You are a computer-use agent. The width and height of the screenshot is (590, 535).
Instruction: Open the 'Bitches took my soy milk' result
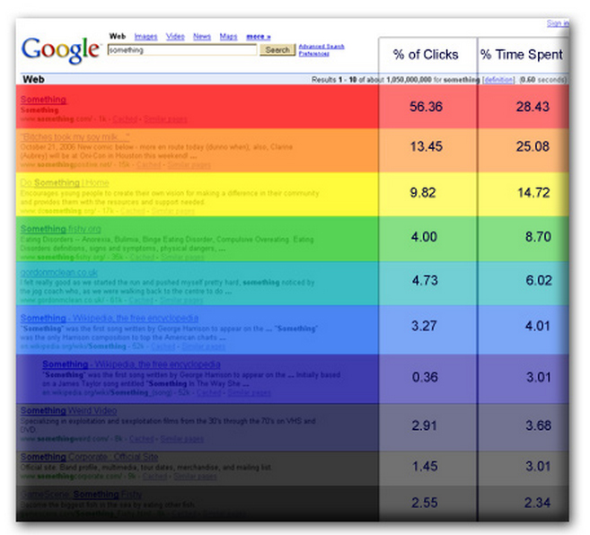75,136
